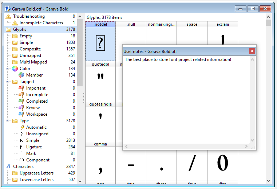Collapse the Tagged tree node
Image resolution: width=277 pixels, height=189 pixels.
pyautogui.click(x=7, y=81)
